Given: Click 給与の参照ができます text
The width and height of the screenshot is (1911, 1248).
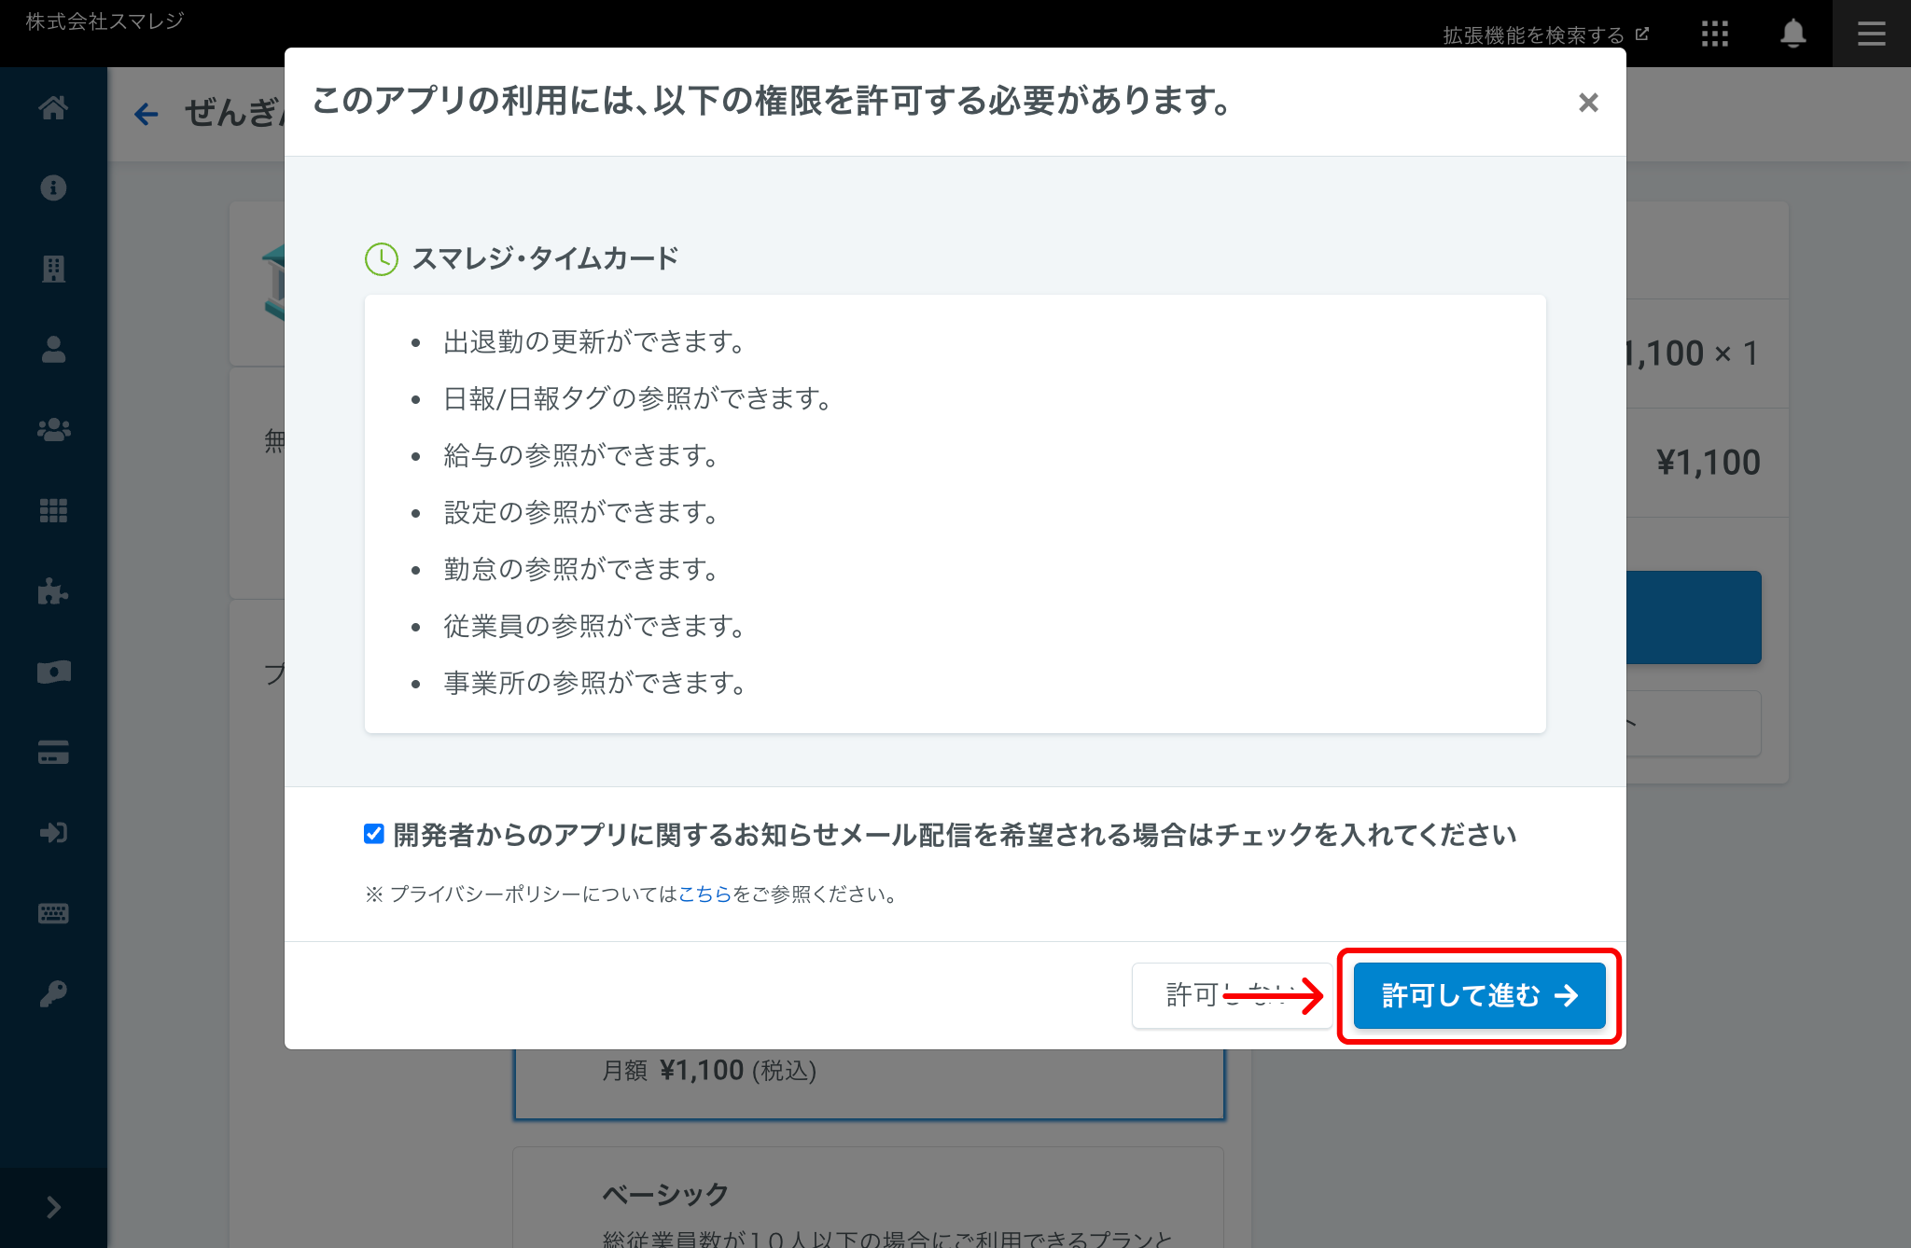Looking at the screenshot, I should coord(581,456).
